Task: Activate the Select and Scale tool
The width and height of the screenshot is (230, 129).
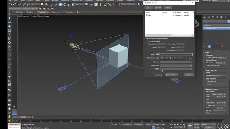Action: pyautogui.click(x=69, y=4)
